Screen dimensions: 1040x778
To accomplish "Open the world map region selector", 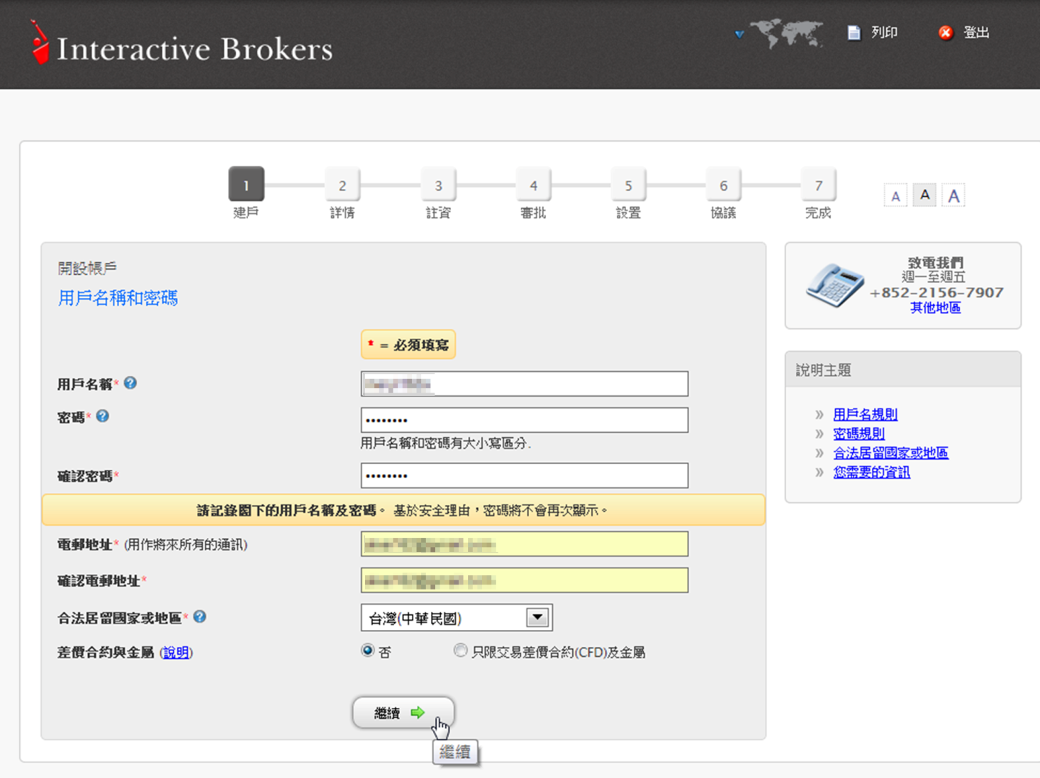I will click(785, 33).
